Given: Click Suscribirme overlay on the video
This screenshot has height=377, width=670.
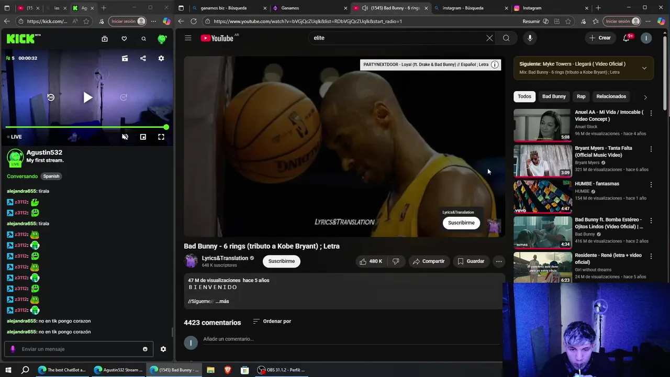Looking at the screenshot, I should tap(461, 223).
